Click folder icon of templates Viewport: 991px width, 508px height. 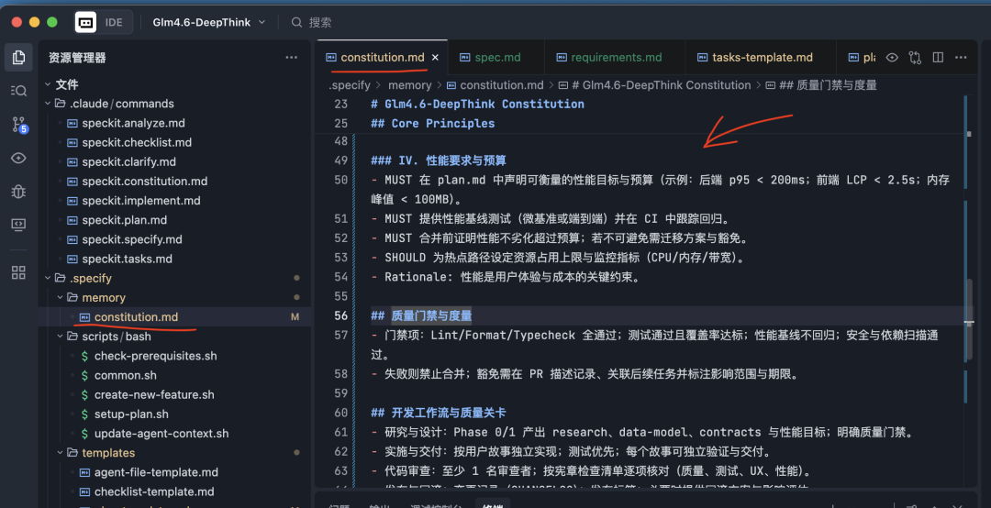[72, 453]
